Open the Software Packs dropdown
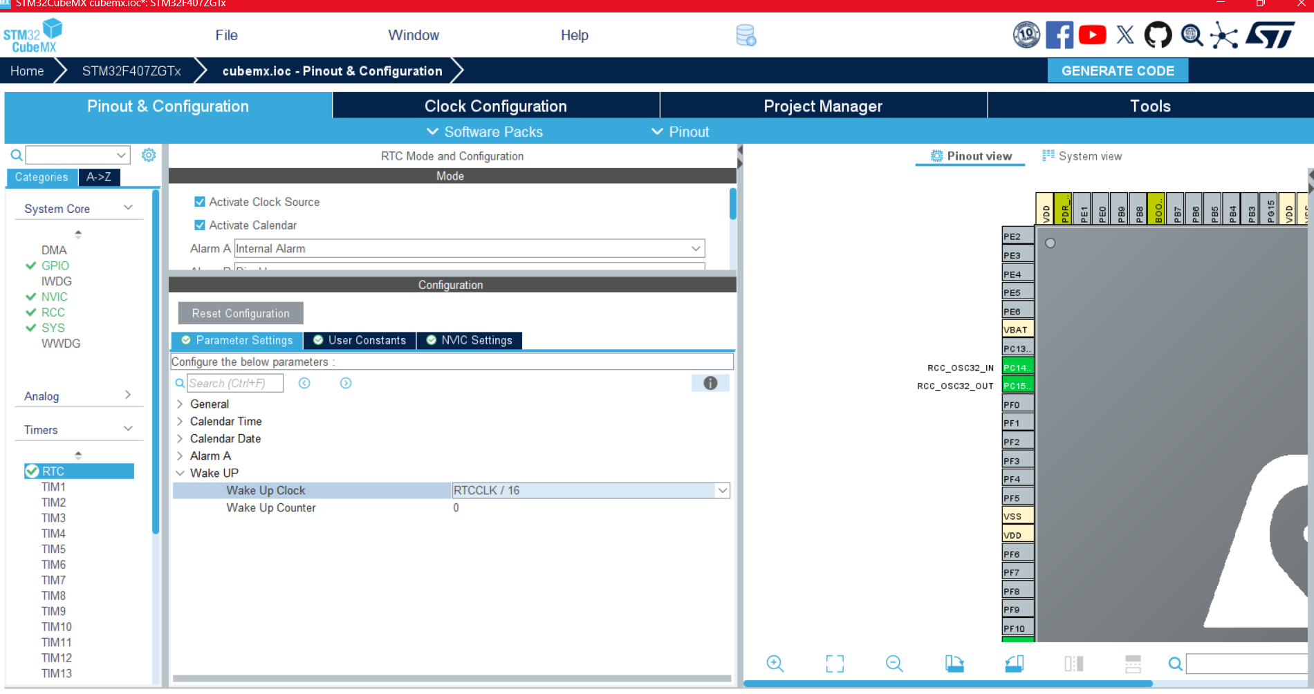 click(484, 132)
